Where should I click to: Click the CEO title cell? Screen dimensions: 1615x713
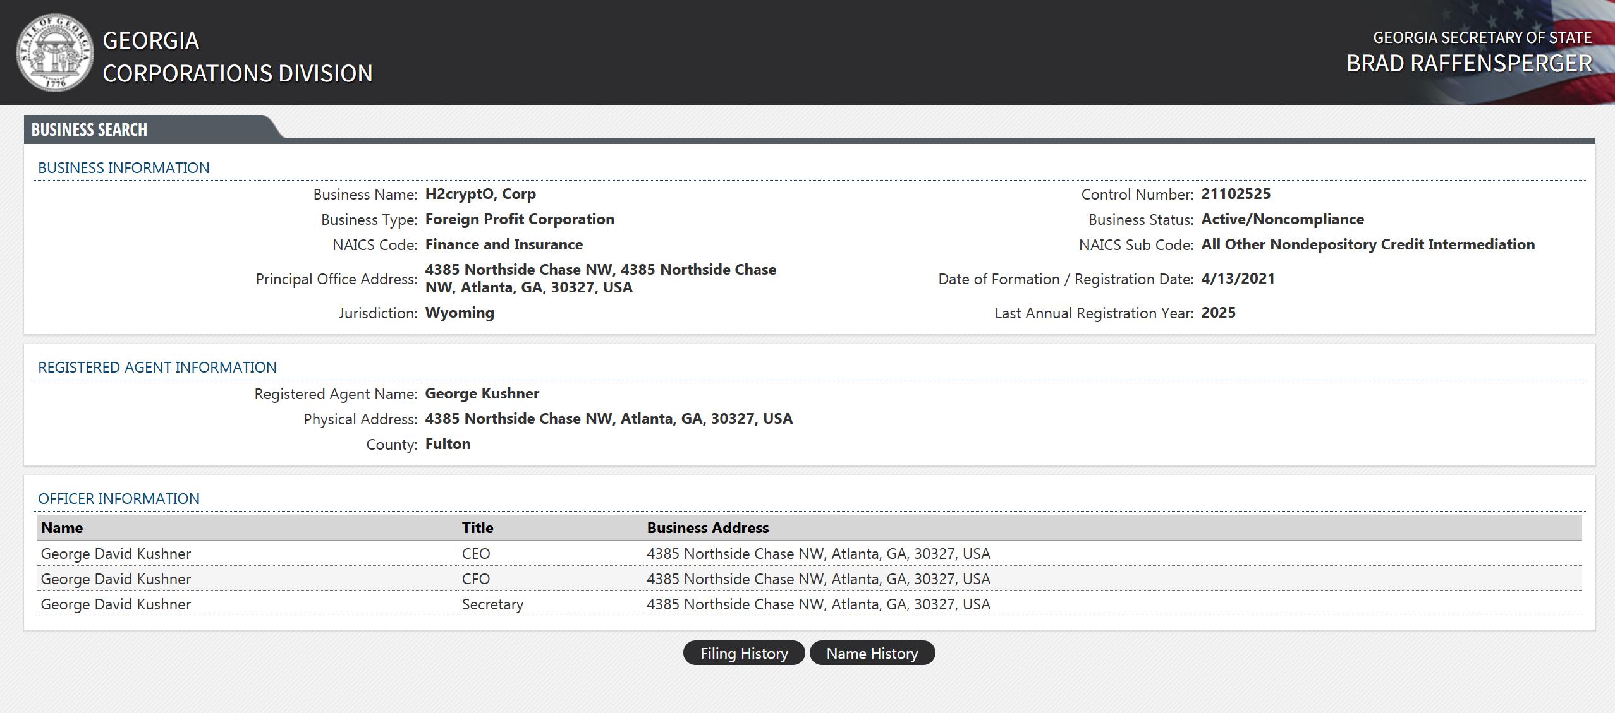pos(476,554)
